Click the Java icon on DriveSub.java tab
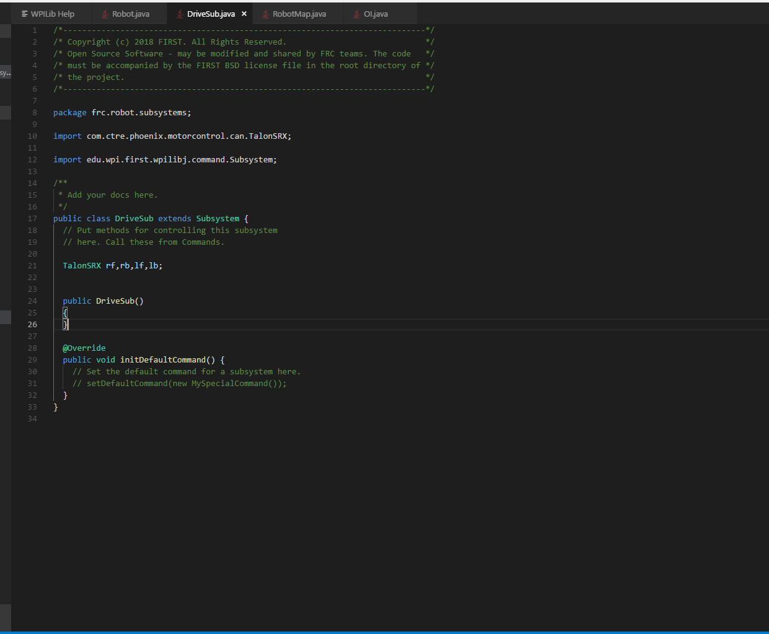 (180, 14)
